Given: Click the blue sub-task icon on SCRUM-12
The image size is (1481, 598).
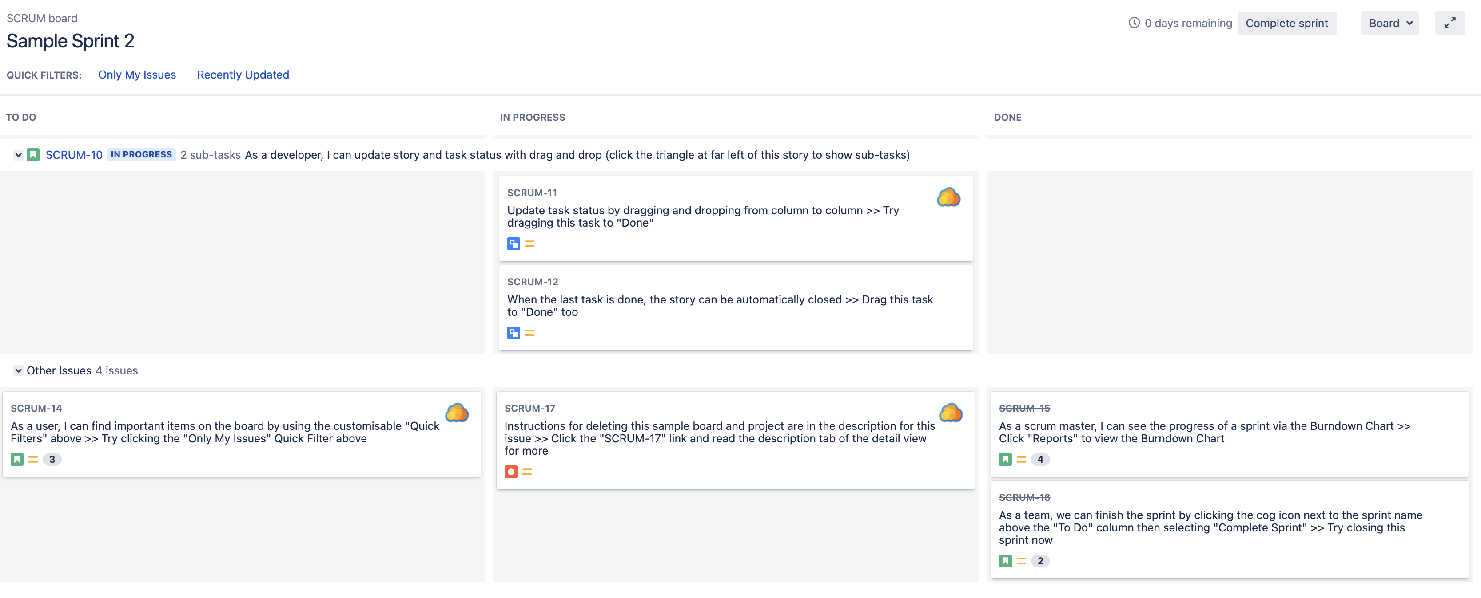Looking at the screenshot, I should coord(514,333).
